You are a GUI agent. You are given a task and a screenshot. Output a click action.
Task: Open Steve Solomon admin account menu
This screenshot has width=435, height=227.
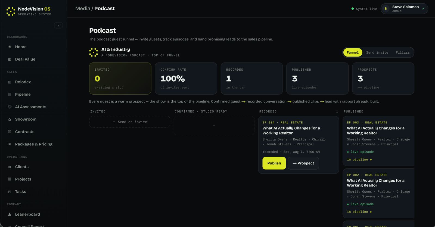pyautogui.click(x=404, y=9)
